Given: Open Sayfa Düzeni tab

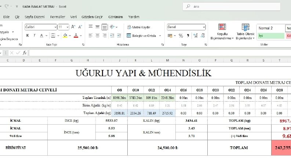Looking at the screenshot, I should coord(35,17).
